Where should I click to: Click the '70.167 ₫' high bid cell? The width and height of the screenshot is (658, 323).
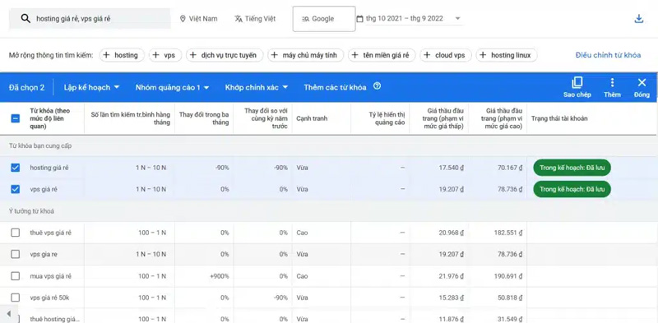[x=509, y=168]
